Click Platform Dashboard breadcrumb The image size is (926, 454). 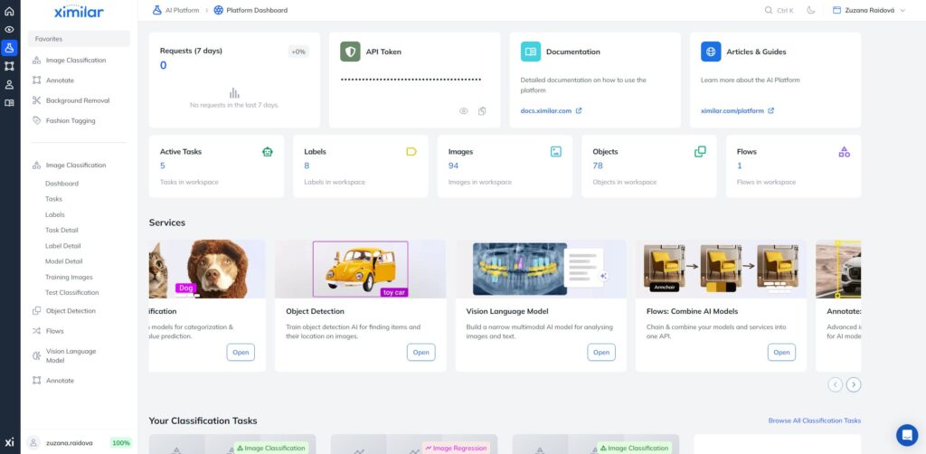tap(251, 10)
